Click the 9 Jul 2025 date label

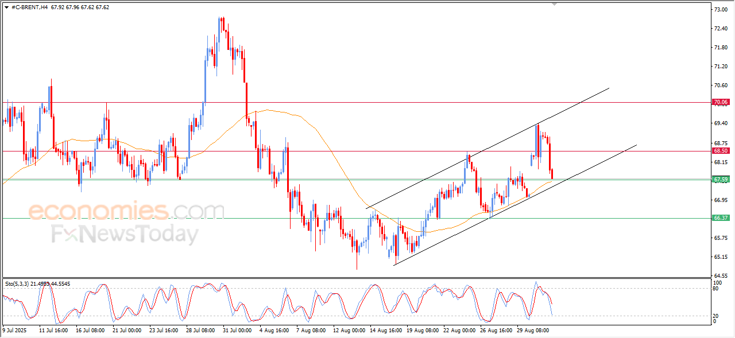point(15,331)
